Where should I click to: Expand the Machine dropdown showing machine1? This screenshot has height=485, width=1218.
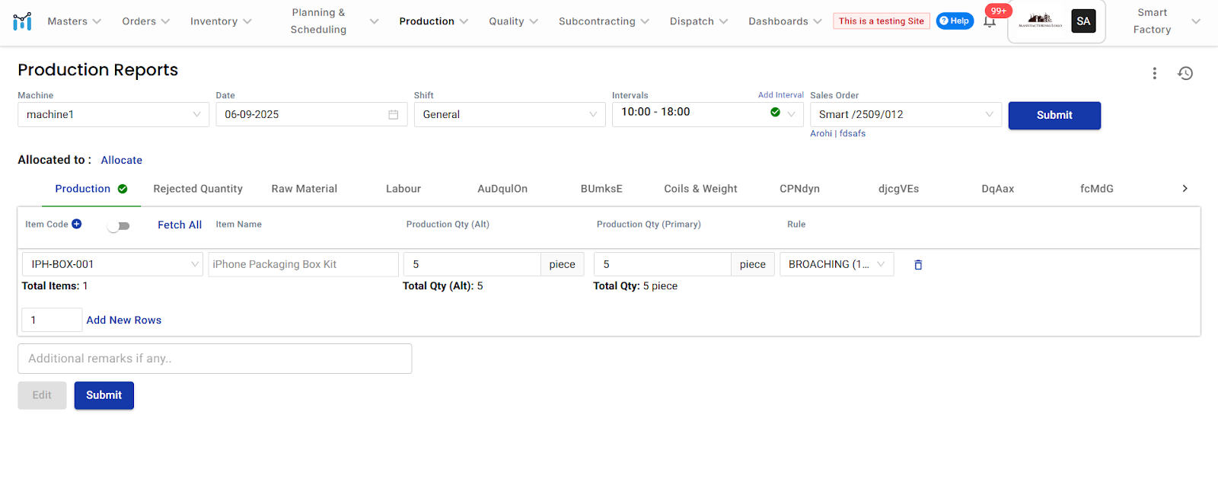113,115
